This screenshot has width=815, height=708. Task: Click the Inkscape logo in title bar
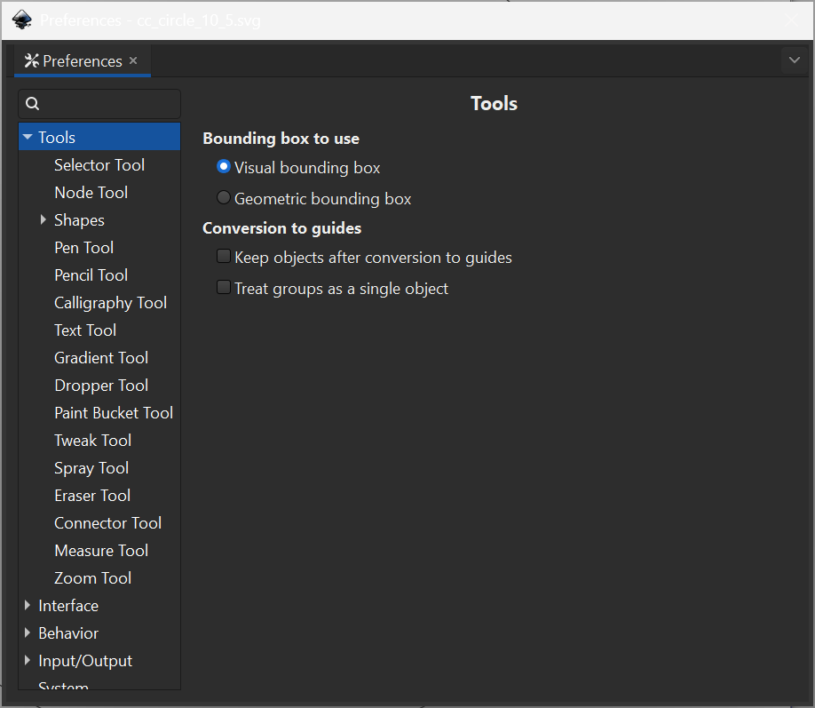coord(22,20)
